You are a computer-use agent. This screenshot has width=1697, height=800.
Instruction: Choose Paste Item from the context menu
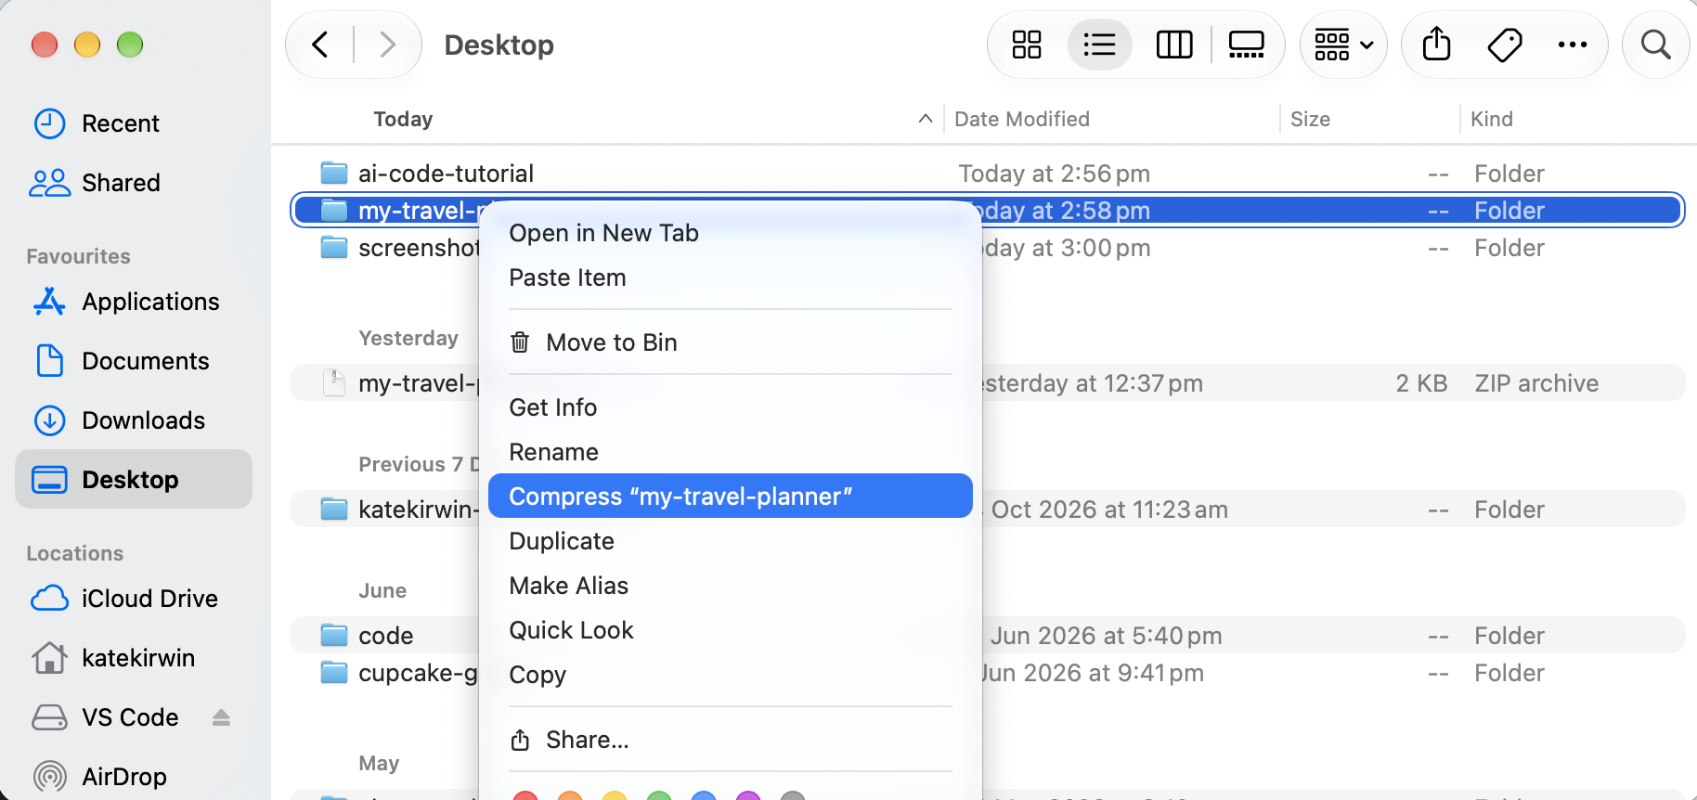pyautogui.click(x=730, y=277)
